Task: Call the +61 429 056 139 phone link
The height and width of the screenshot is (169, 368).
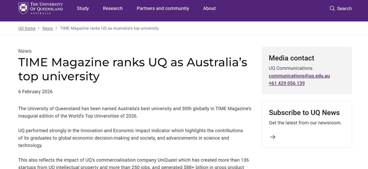Action: point(287,83)
